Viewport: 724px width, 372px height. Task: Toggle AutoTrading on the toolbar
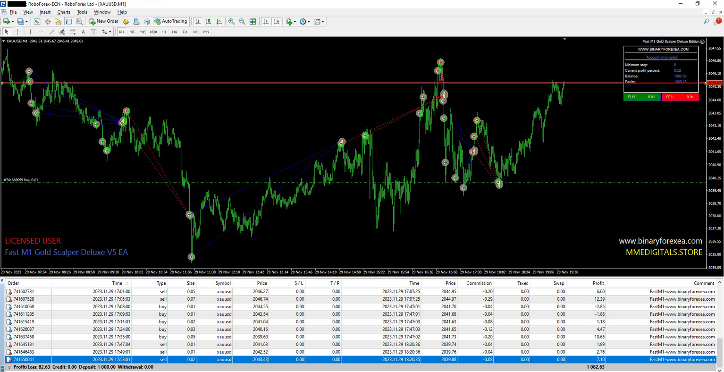tap(170, 21)
